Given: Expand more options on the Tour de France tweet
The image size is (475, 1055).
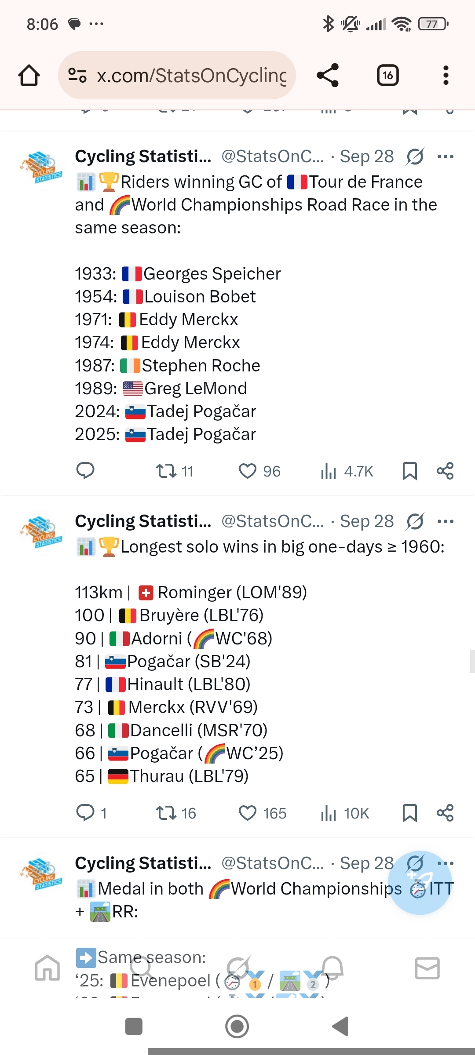Looking at the screenshot, I should pos(446,156).
